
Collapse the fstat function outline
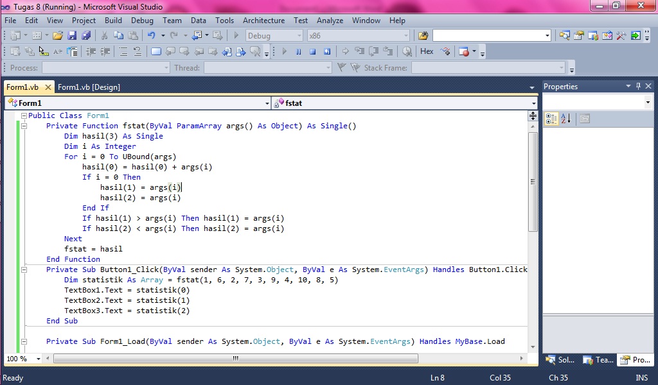24,126
